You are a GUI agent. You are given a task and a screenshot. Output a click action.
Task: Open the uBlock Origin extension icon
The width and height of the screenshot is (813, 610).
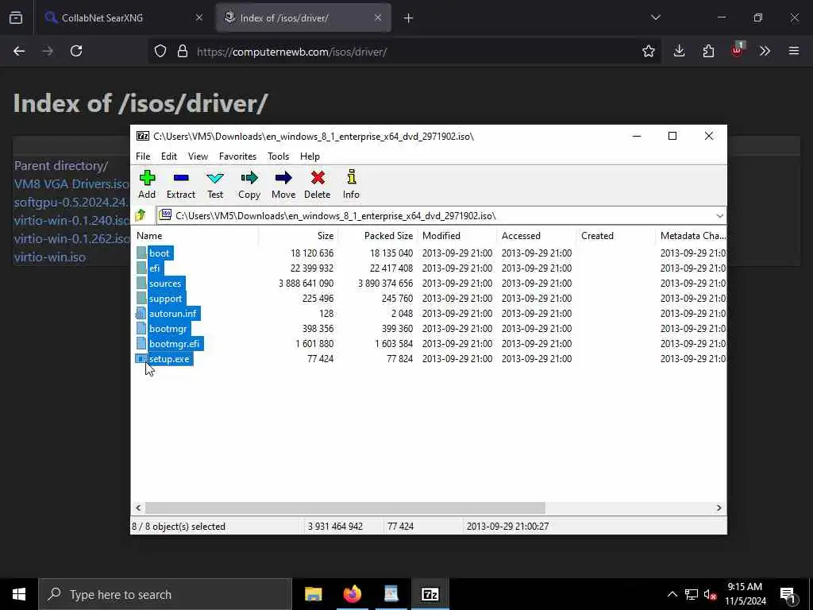(738, 50)
